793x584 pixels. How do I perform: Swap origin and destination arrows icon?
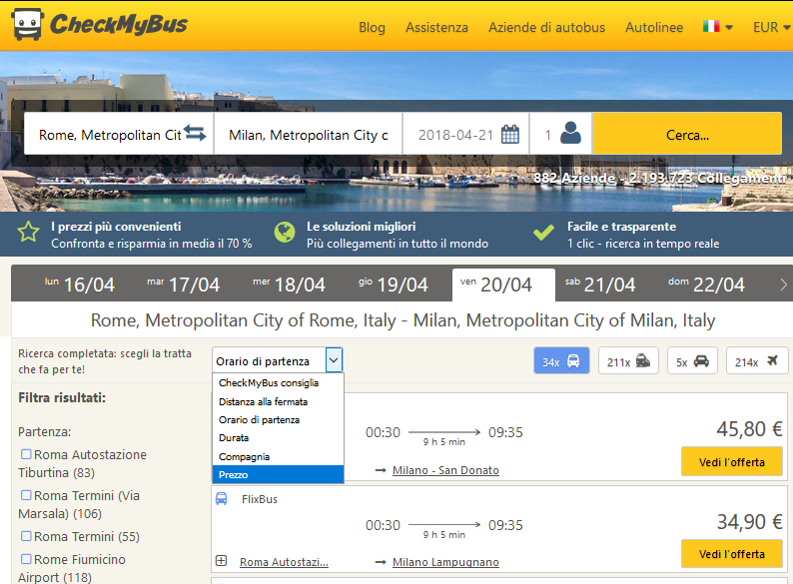(195, 133)
